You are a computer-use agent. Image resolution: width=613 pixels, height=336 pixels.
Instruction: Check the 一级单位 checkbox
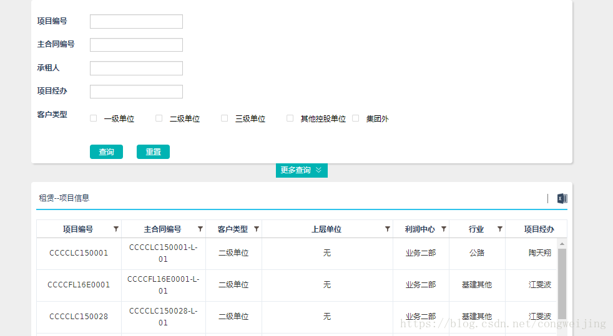(x=94, y=118)
